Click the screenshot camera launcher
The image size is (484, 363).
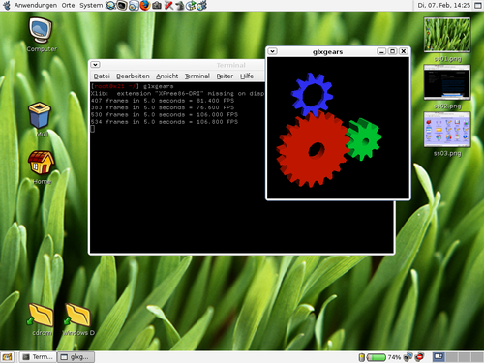coord(157,5)
